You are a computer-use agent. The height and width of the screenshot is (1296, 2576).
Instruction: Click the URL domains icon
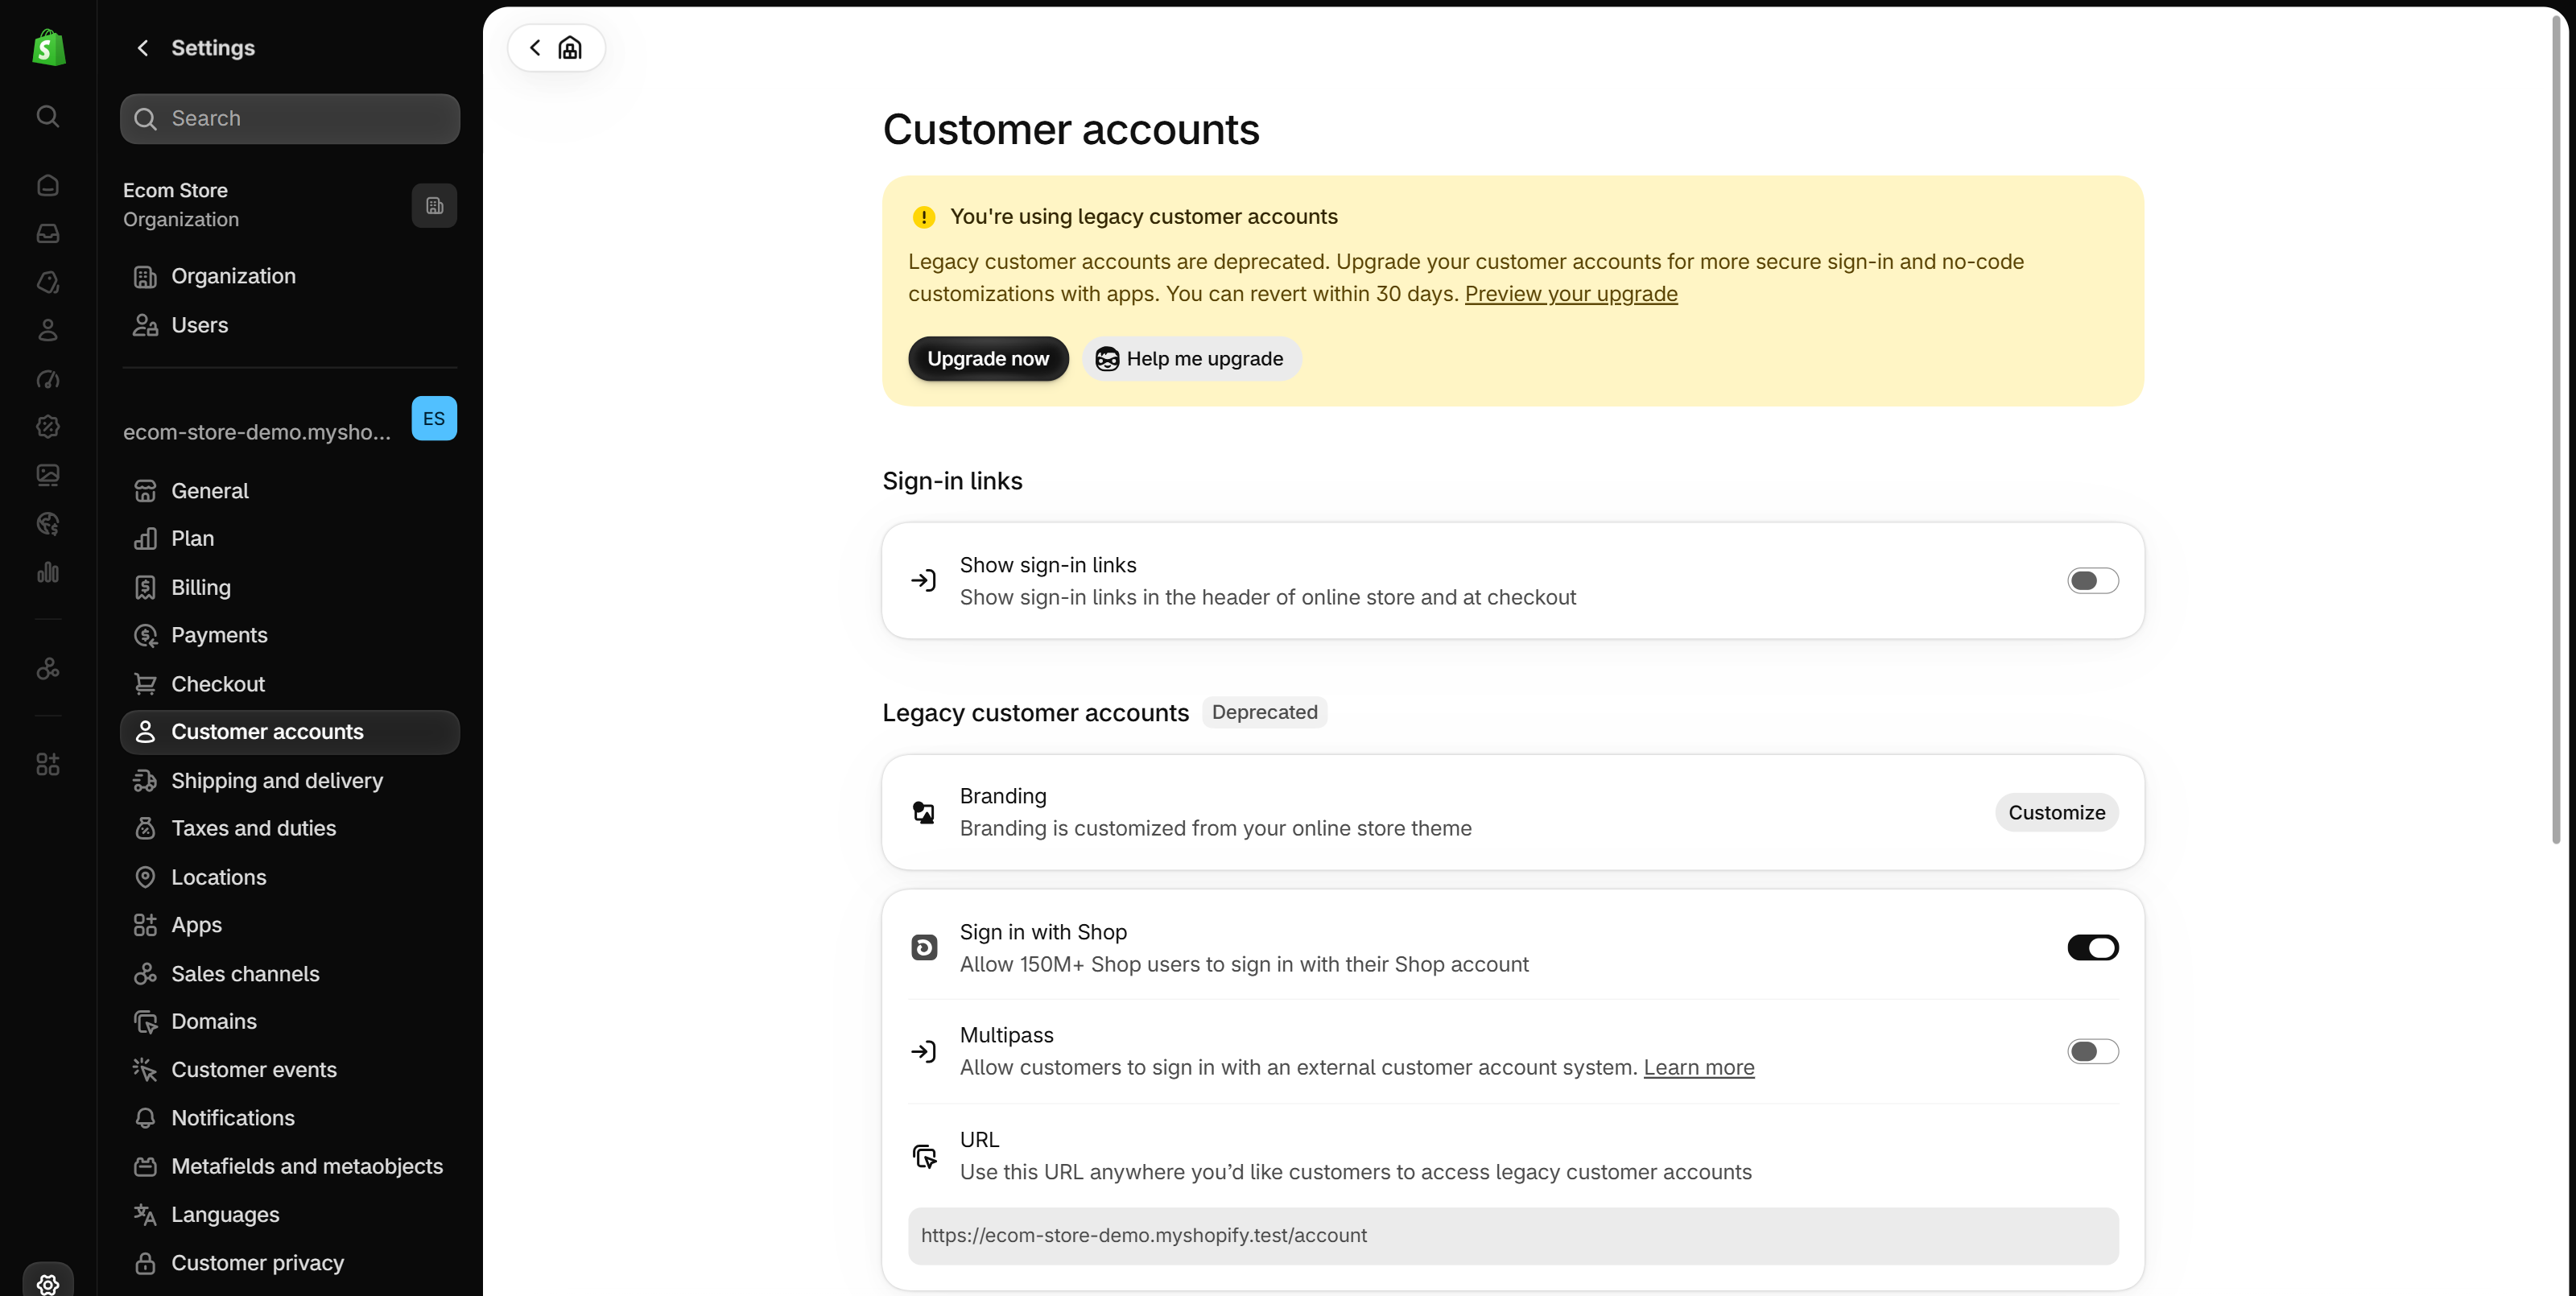coord(924,1156)
